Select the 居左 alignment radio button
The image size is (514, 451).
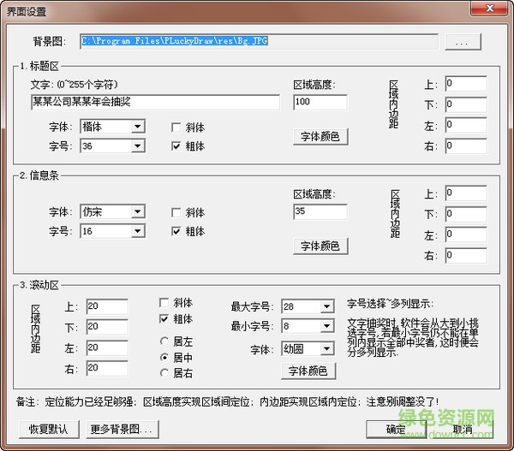(164, 341)
